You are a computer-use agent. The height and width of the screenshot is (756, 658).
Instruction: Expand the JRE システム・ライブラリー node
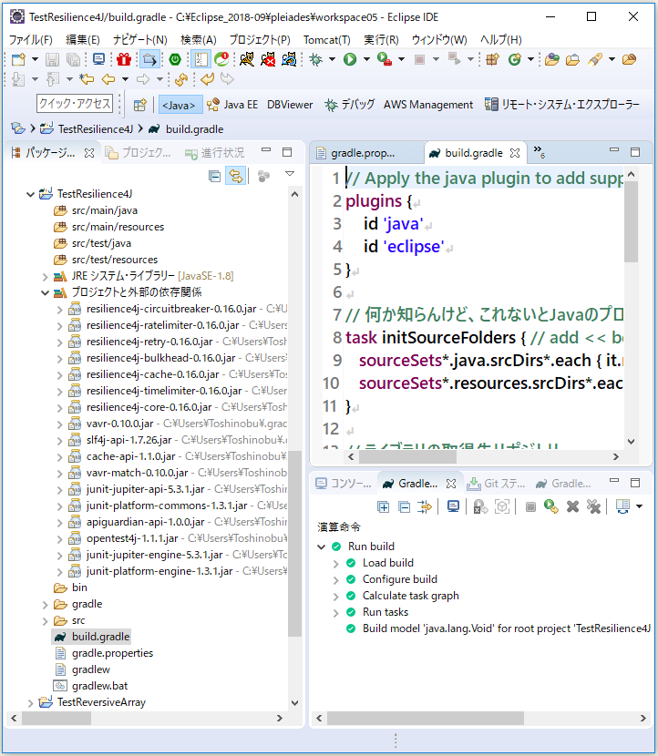click(x=45, y=277)
